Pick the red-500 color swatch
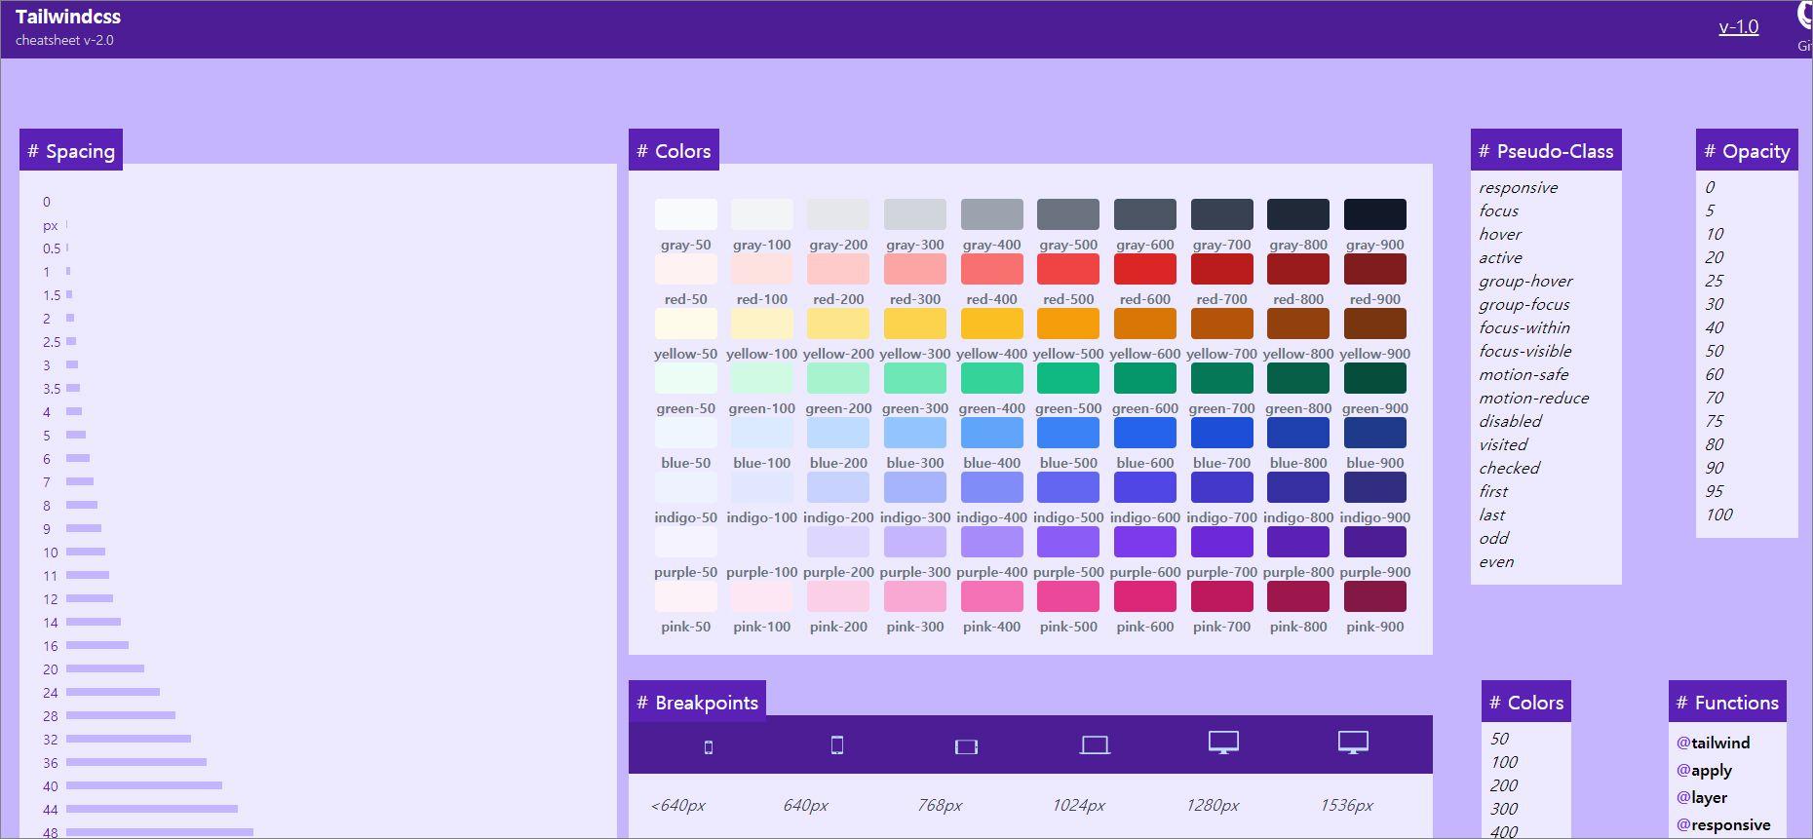Screen dimensions: 1813x839 1068,269
